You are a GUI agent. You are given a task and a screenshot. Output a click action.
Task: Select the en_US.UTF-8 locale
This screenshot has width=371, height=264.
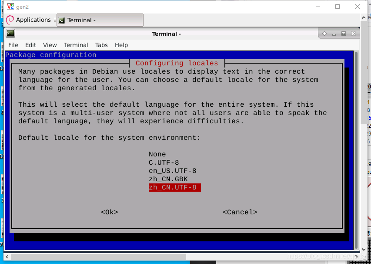tap(173, 171)
